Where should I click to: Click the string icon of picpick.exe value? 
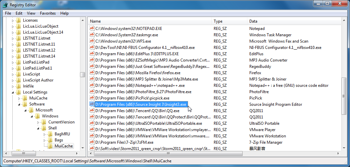coord(92,98)
